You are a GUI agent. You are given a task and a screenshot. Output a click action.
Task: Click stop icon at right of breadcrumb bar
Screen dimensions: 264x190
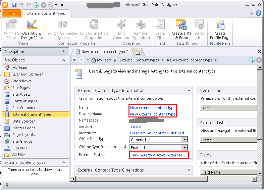point(259,60)
